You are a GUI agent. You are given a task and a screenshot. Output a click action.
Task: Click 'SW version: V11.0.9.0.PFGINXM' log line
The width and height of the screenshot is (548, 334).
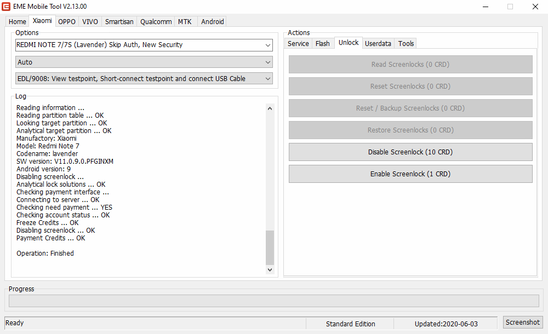coord(65,162)
